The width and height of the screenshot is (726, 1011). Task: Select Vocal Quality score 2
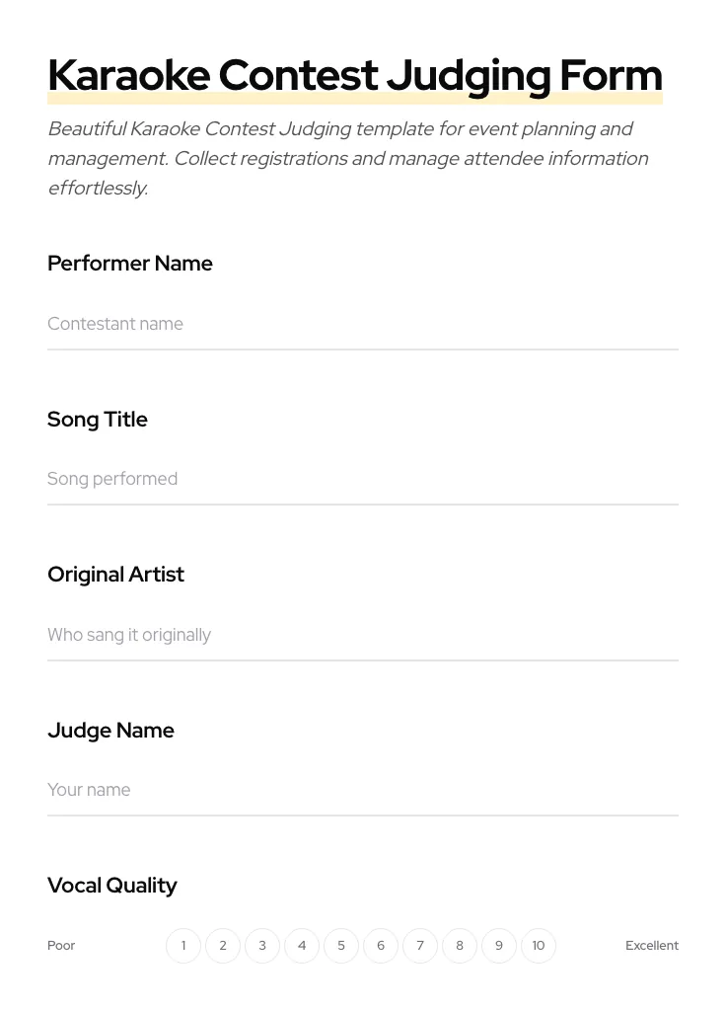(223, 946)
